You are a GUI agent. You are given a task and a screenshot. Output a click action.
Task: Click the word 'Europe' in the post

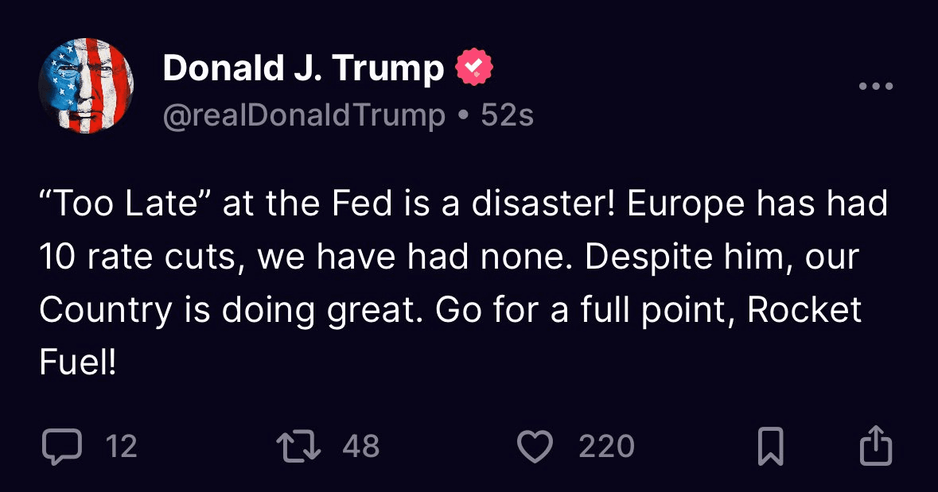pos(686,205)
